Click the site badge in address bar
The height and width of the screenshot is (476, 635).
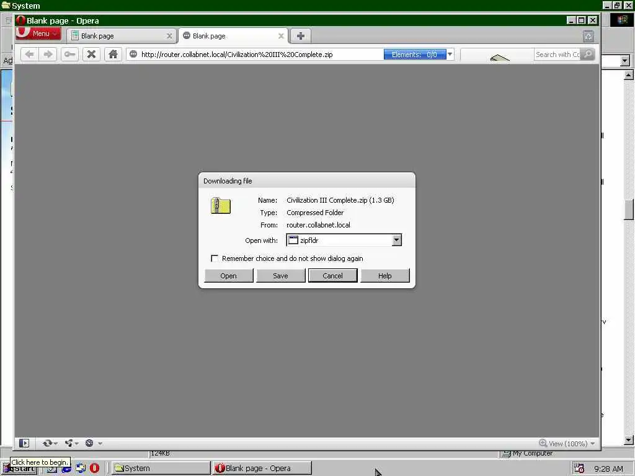(133, 55)
